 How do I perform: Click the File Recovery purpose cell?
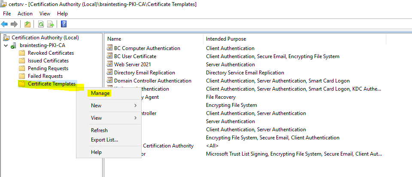[221, 97]
